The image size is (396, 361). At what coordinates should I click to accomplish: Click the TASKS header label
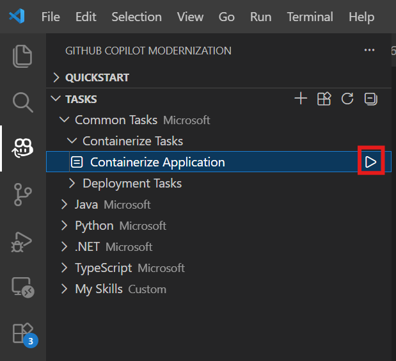[x=81, y=99]
